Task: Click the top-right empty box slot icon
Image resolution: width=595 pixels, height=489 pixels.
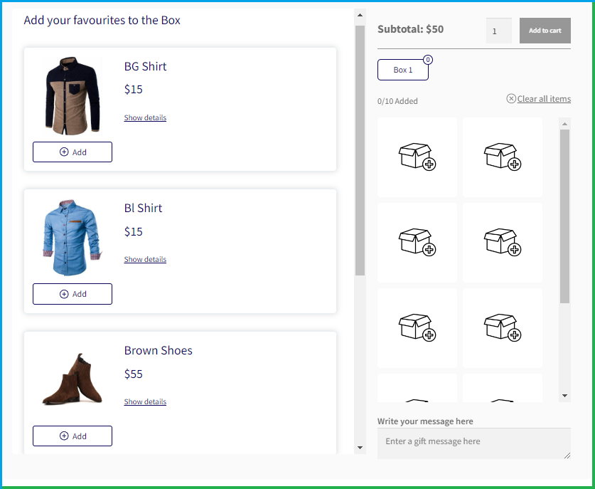Action: 502,156
